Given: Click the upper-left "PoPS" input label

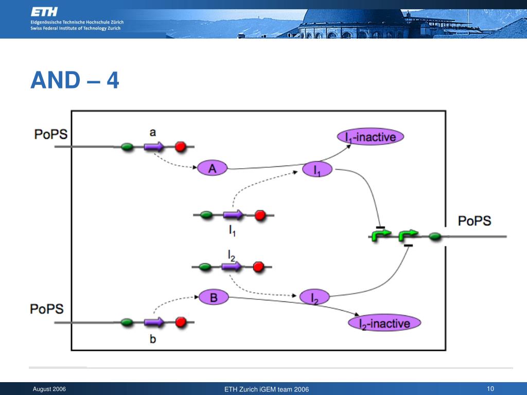Looking at the screenshot, I should point(51,134).
